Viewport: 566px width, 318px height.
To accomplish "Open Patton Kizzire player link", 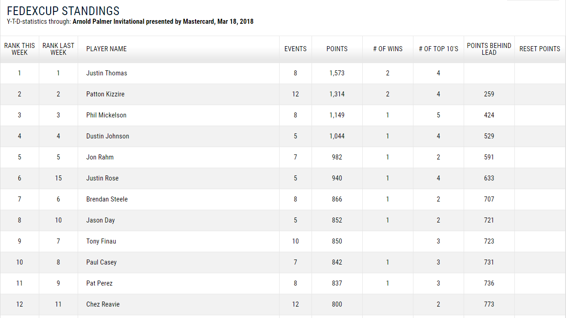I will tap(106, 94).
